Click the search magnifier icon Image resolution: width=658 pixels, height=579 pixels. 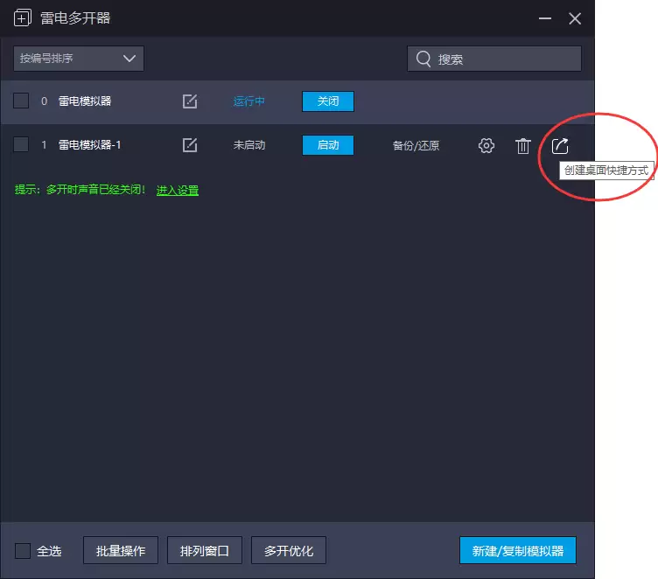pyautogui.click(x=423, y=59)
